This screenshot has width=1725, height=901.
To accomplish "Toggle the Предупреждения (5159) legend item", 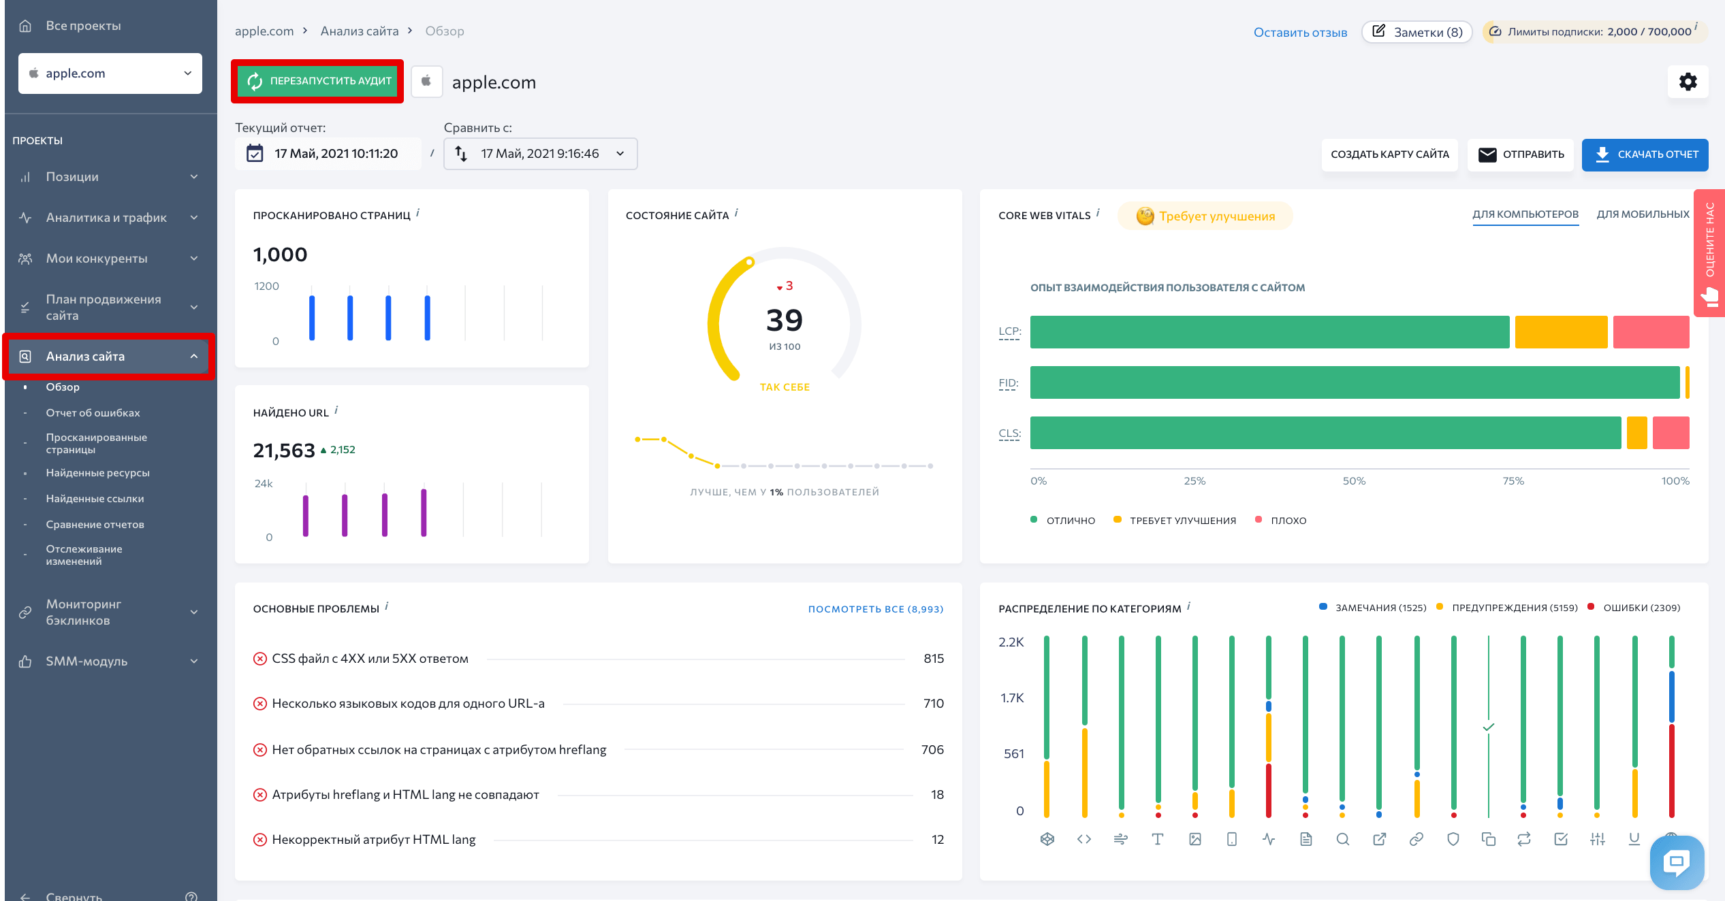I will [x=1506, y=607].
